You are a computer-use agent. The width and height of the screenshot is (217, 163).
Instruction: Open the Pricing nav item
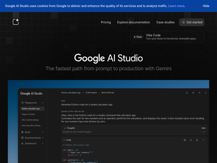(x=106, y=22)
